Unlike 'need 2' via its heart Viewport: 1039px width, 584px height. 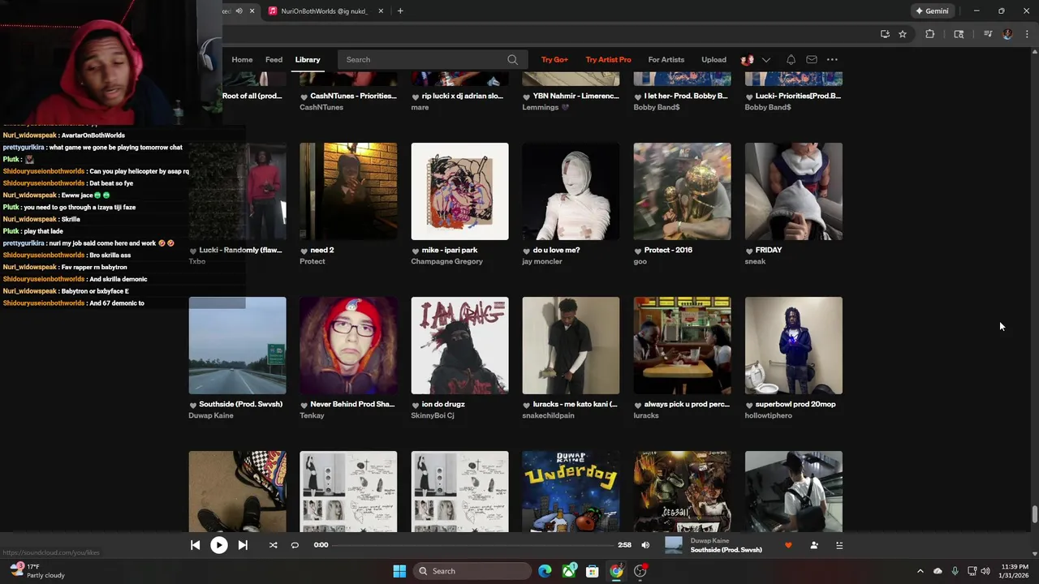click(x=304, y=251)
